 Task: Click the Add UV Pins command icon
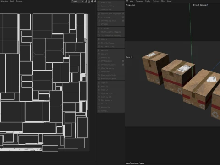click(x=99, y=3)
